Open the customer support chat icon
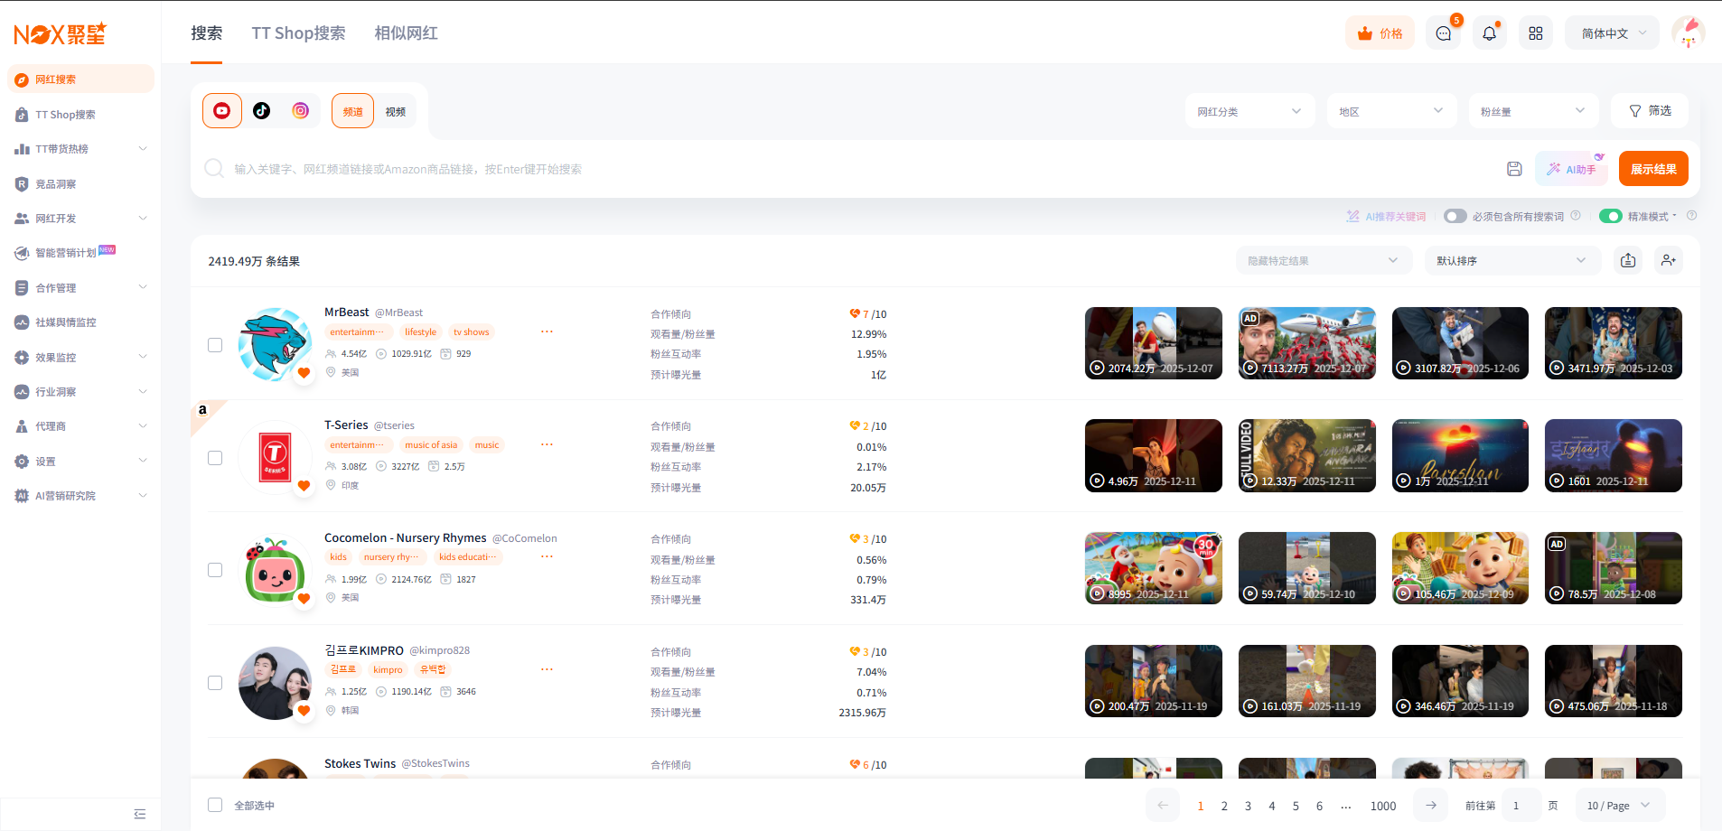This screenshot has height=831, width=1722. tap(1443, 33)
